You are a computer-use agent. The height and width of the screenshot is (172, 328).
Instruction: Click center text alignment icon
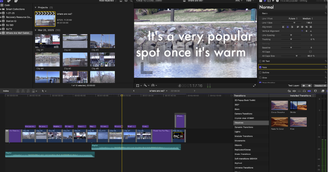click(x=288, y=27)
